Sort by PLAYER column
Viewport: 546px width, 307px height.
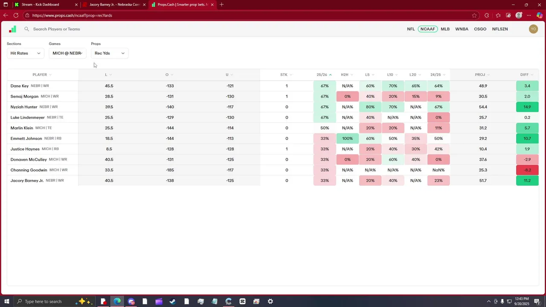(x=42, y=75)
